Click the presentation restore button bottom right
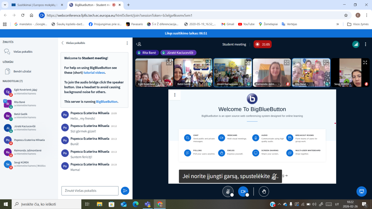 (x=361, y=191)
